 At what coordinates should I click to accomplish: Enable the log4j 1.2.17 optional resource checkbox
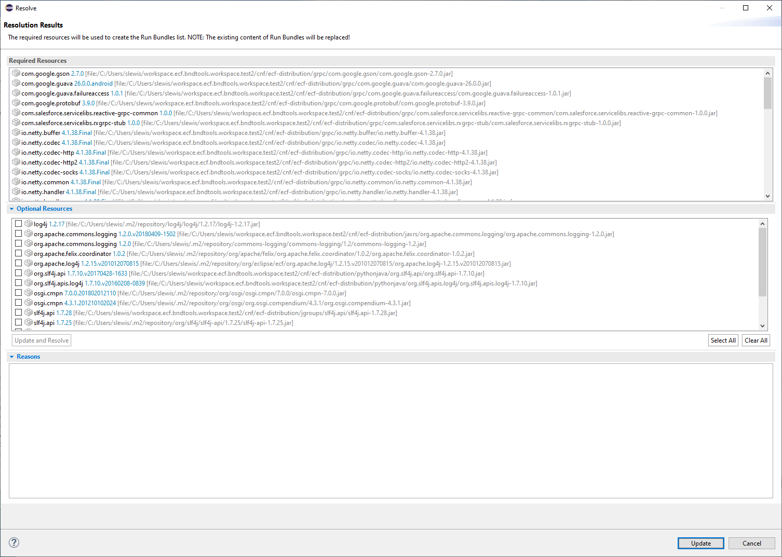click(18, 223)
